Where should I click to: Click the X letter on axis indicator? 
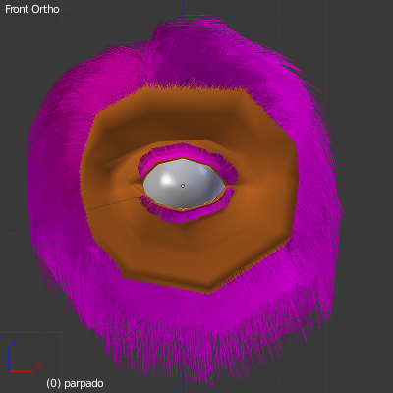point(38,366)
